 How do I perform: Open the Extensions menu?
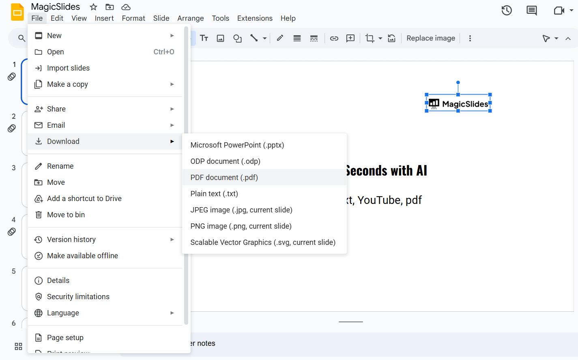[x=255, y=18]
